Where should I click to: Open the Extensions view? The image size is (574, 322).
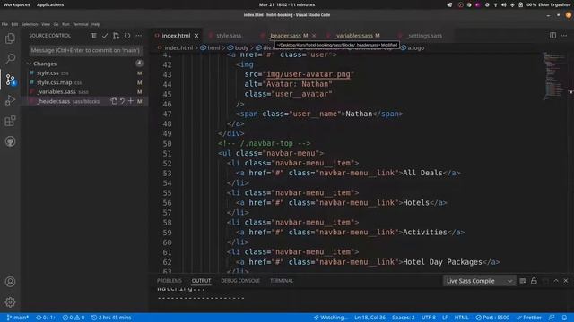pos(10,121)
